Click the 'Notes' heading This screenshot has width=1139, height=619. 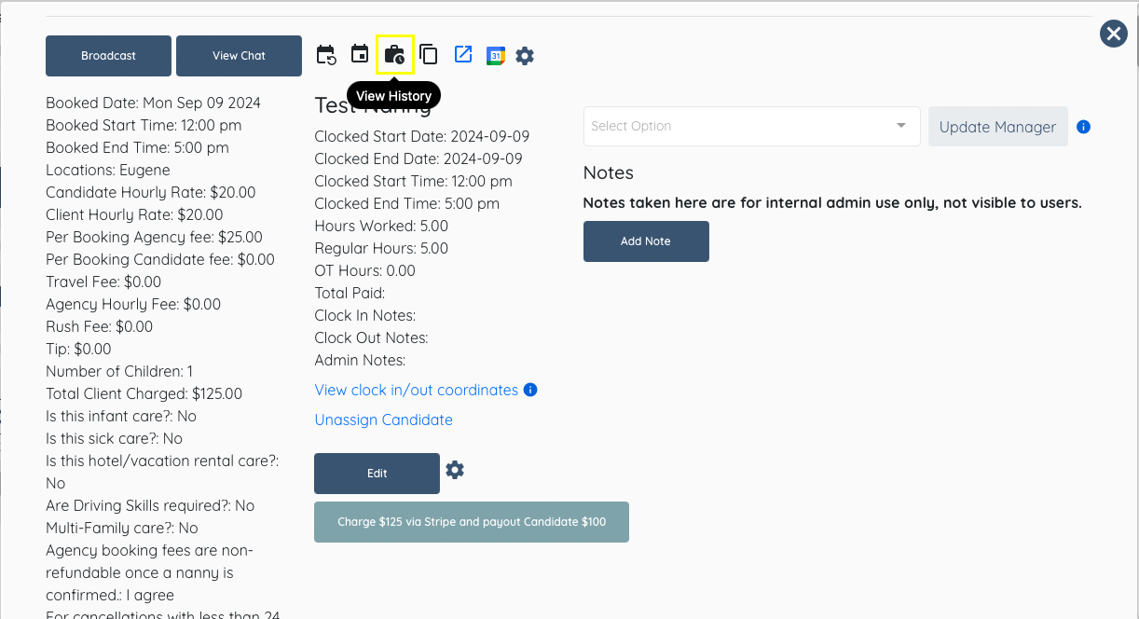[609, 172]
